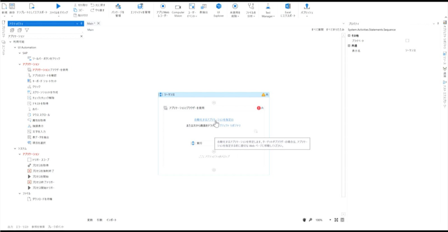
Task: Select the Main tab
Action: click(x=91, y=23)
